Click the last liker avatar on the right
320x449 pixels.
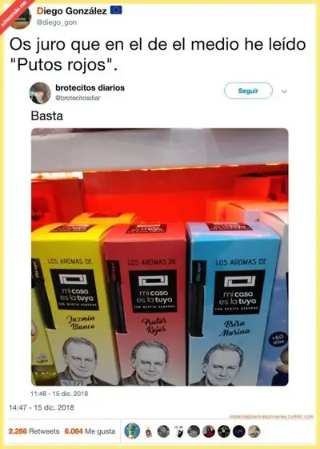(x=254, y=431)
